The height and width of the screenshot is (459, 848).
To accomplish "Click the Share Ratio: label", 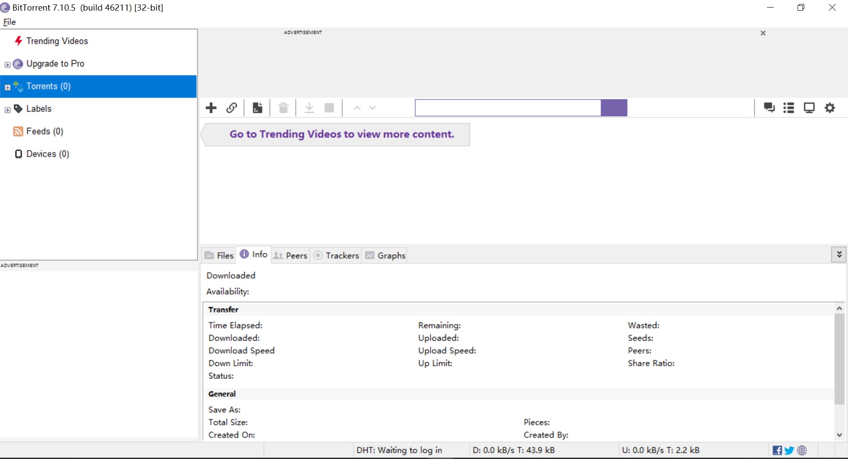I will click(x=651, y=363).
